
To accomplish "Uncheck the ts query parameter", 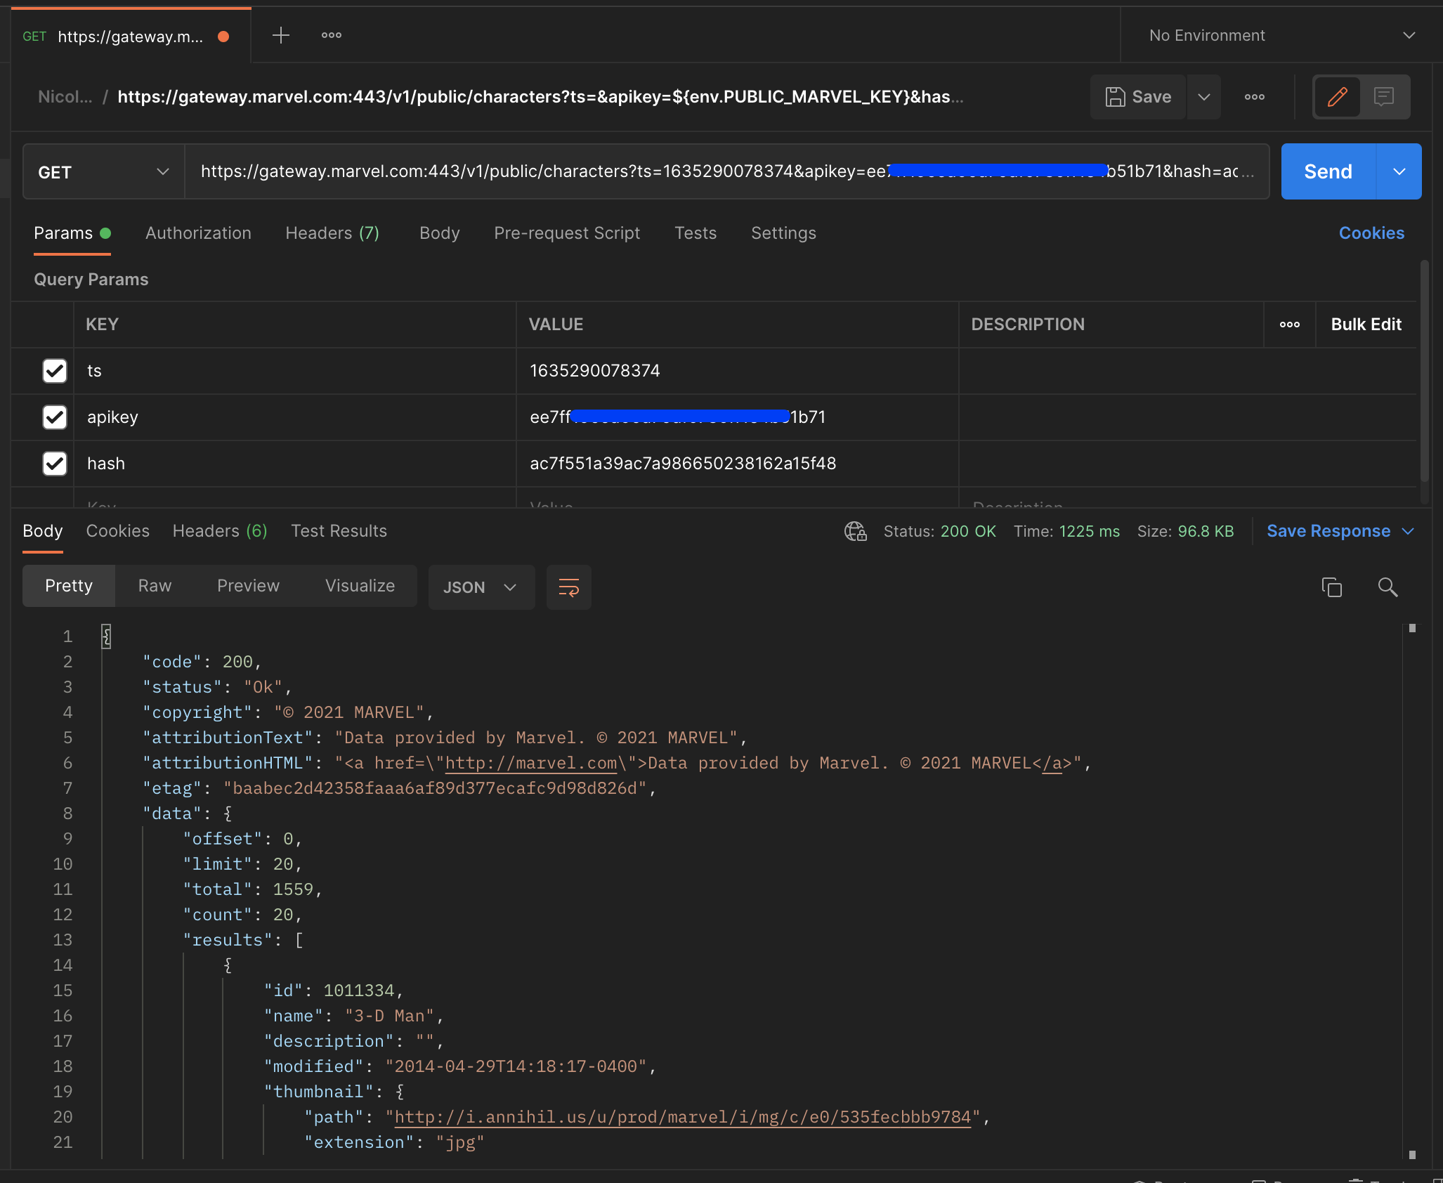I will point(55,371).
